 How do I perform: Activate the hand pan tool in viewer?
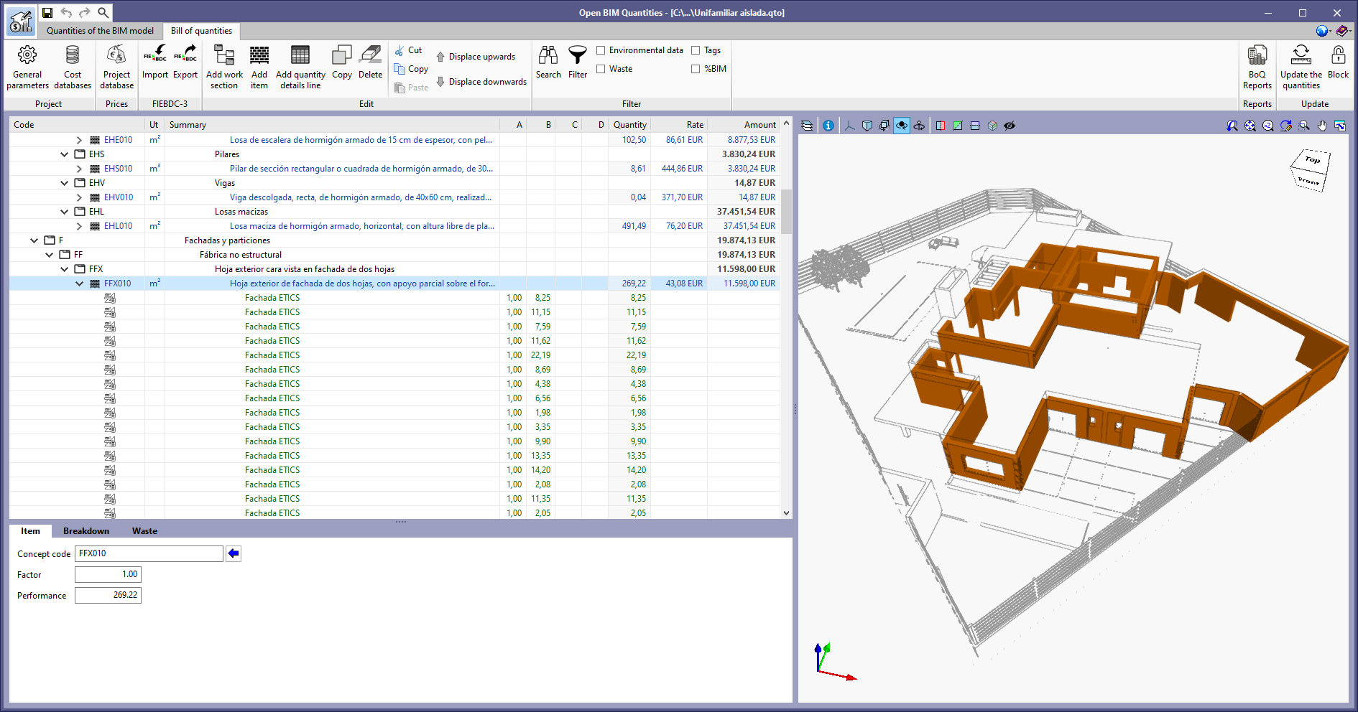[1322, 126]
